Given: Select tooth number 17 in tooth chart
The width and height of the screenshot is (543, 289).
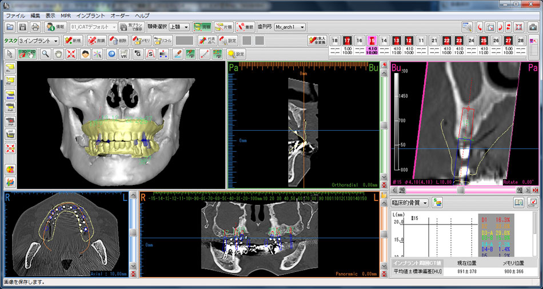Looking at the screenshot, I should pos(347,41).
